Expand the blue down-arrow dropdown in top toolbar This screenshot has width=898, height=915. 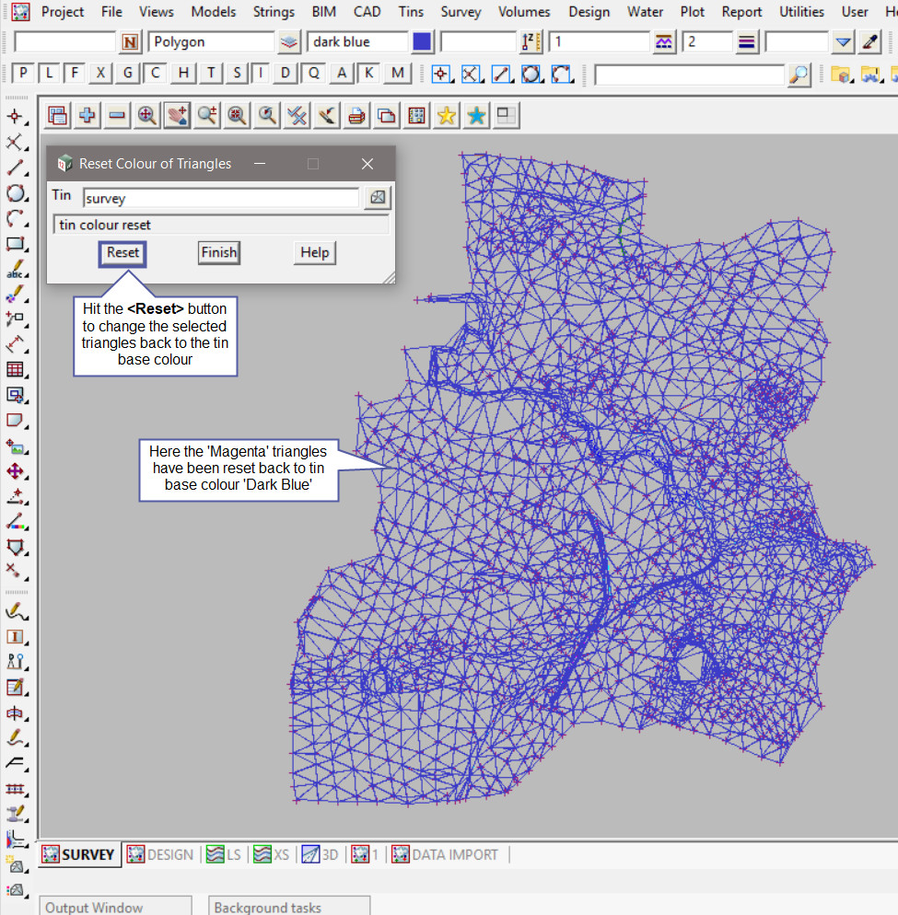(x=843, y=42)
